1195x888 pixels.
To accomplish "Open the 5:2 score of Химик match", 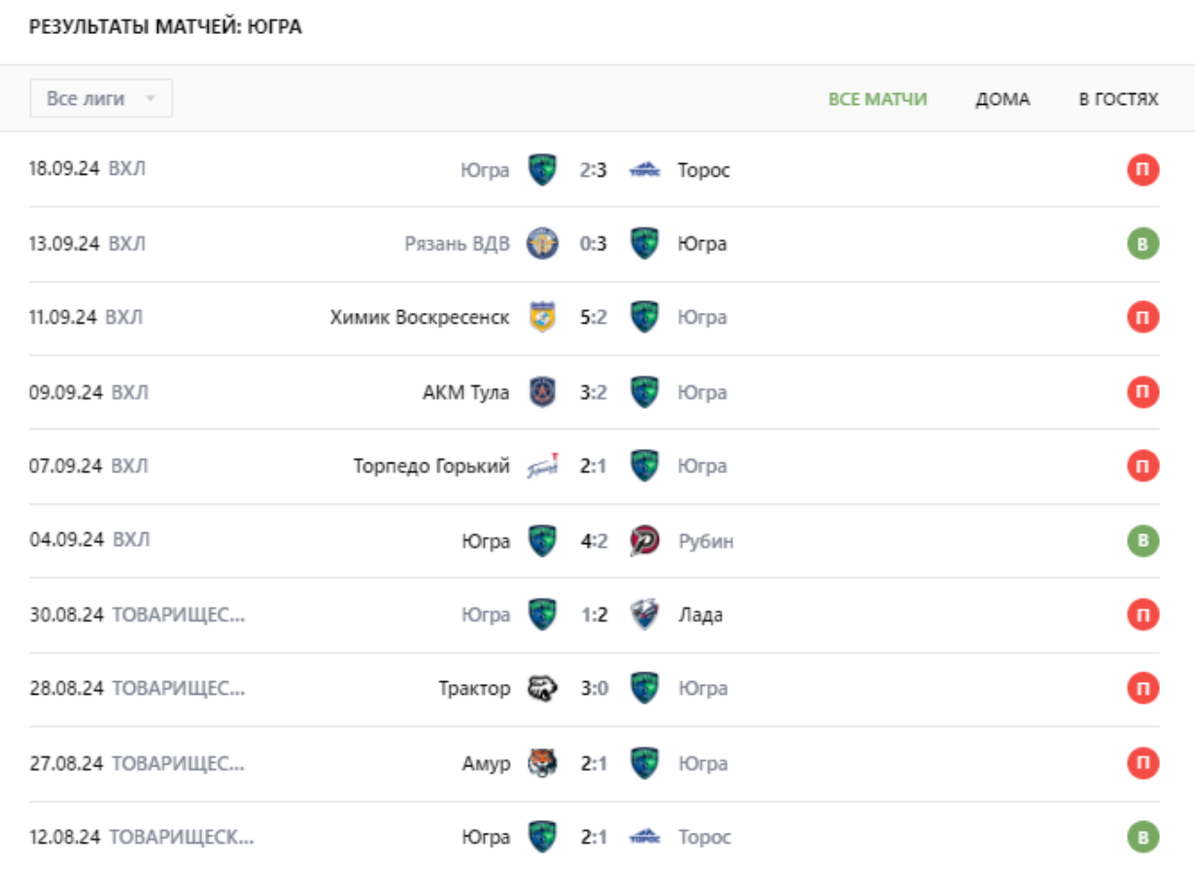I will coord(593,318).
